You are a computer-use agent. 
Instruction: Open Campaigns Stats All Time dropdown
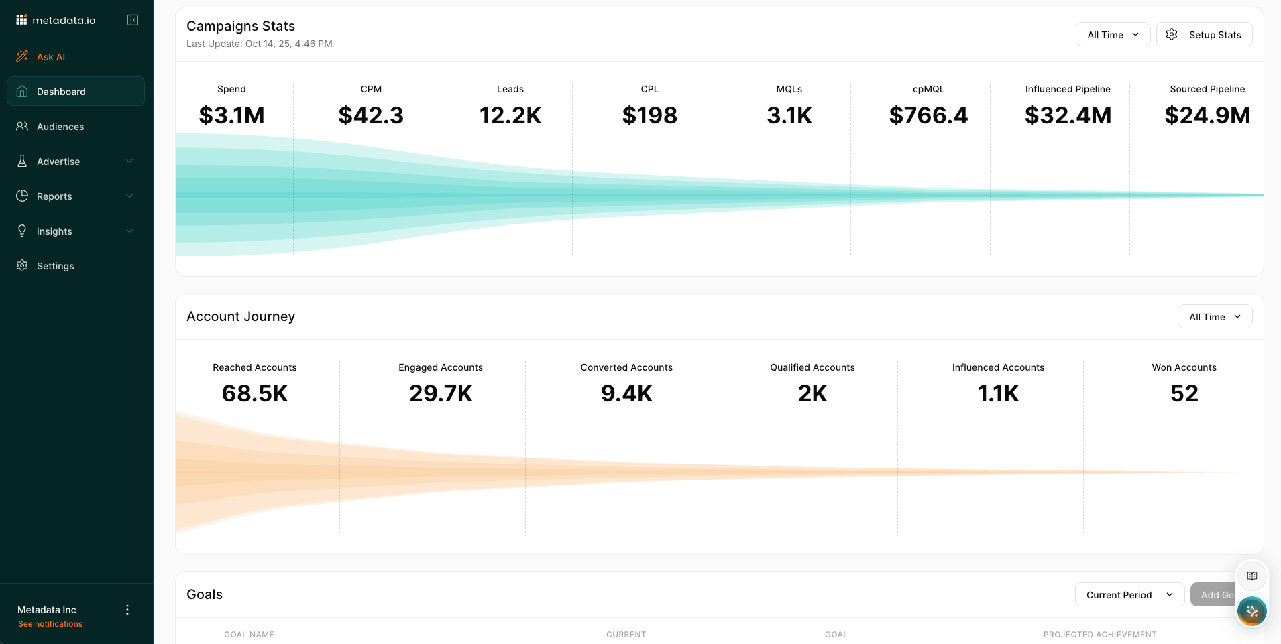tap(1113, 35)
